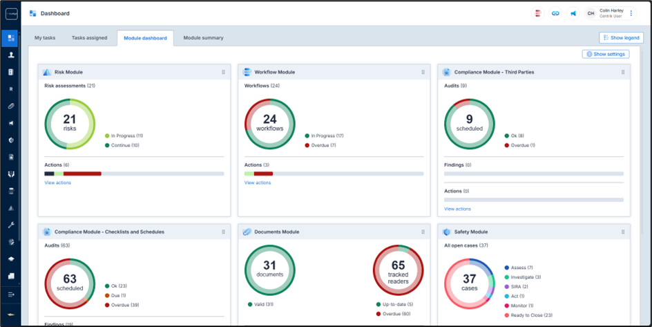This screenshot has width=652, height=327.
Task: Open the wrench tool in left sidebar
Action: (x=10, y=225)
